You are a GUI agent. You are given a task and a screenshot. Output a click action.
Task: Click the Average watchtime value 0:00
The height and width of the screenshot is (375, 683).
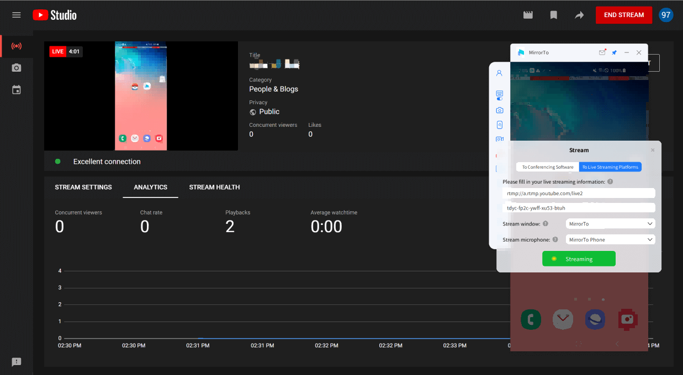click(326, 227)
